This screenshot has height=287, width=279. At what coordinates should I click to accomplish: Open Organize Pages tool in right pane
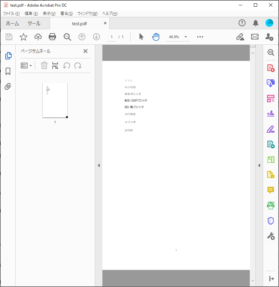(x=271, y=160)
